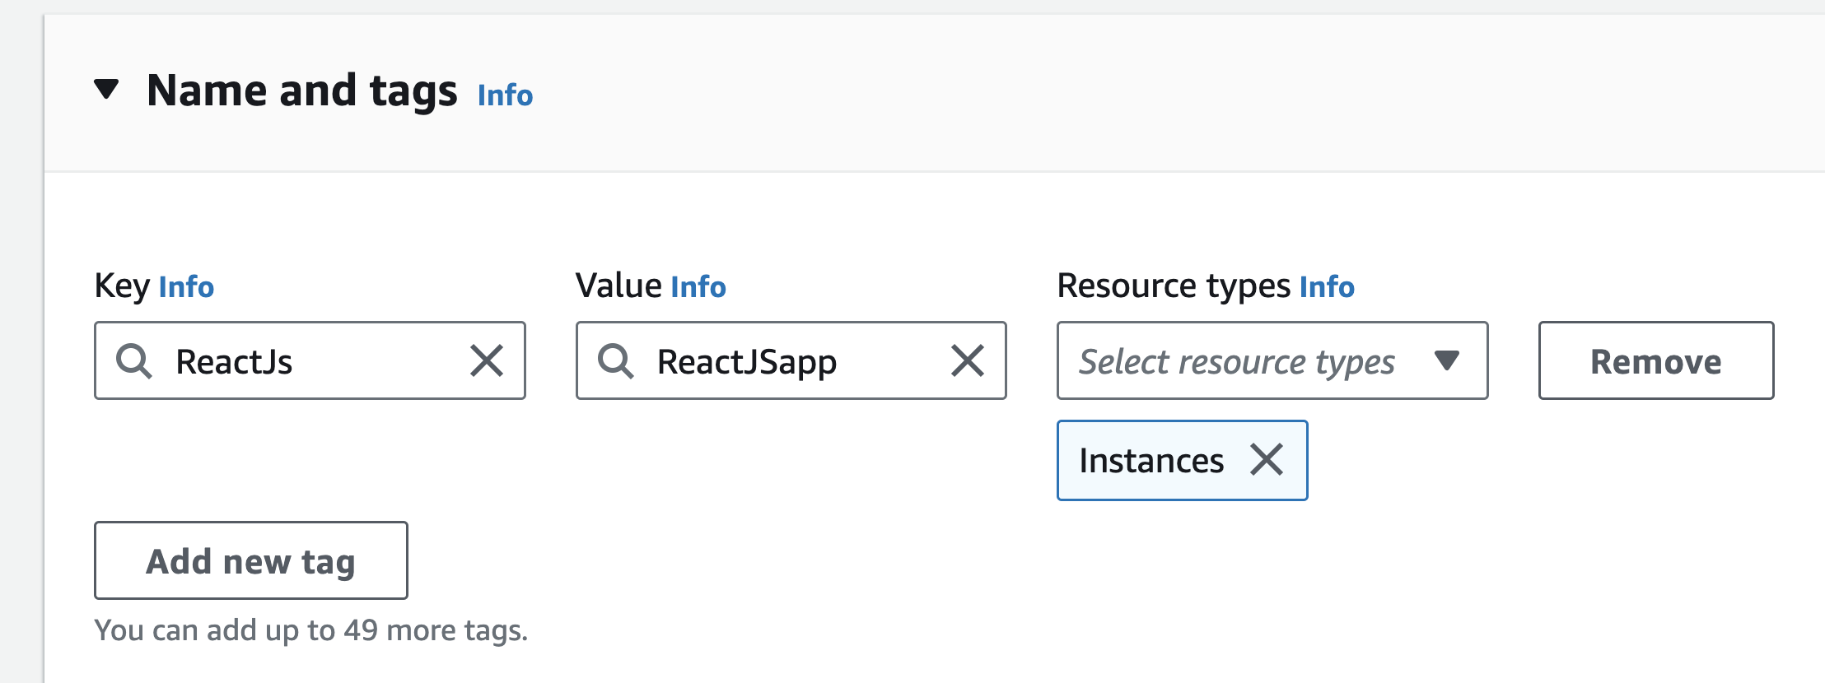Open the Info link next to Key

pyautogui.click(x=186, y=287)
